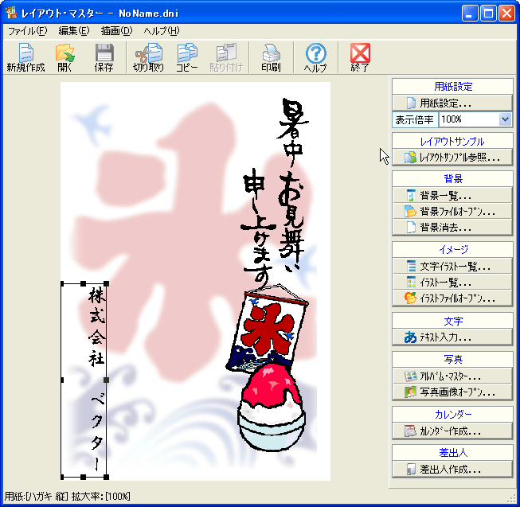Click 写真画像オープン... photo open button
The height and width of the screenshot is (507, 520).
(x=452, y=392)
